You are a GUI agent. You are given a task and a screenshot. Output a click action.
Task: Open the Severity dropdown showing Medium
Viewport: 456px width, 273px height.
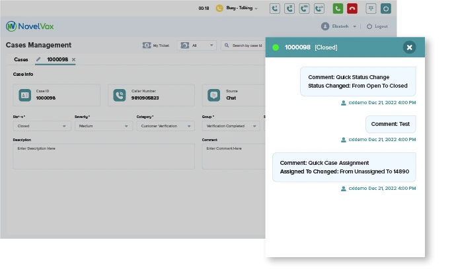[104, 126]
